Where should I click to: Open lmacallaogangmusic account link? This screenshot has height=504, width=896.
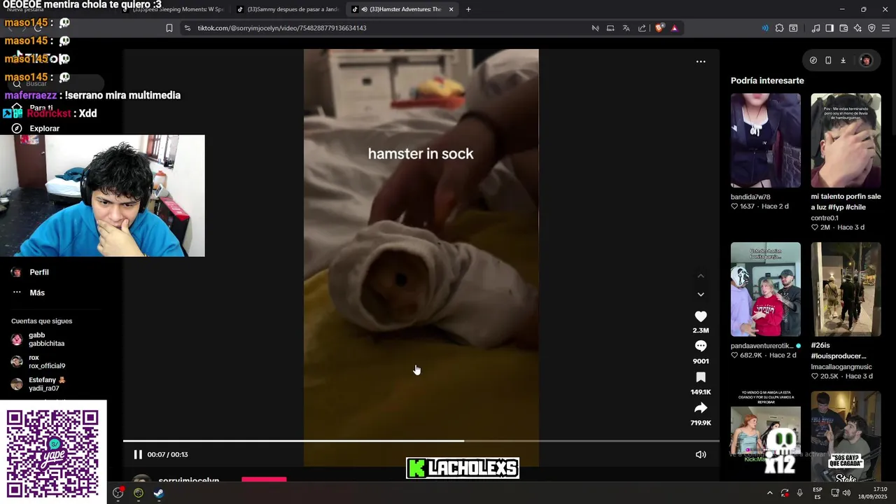[x=841, y=367]
